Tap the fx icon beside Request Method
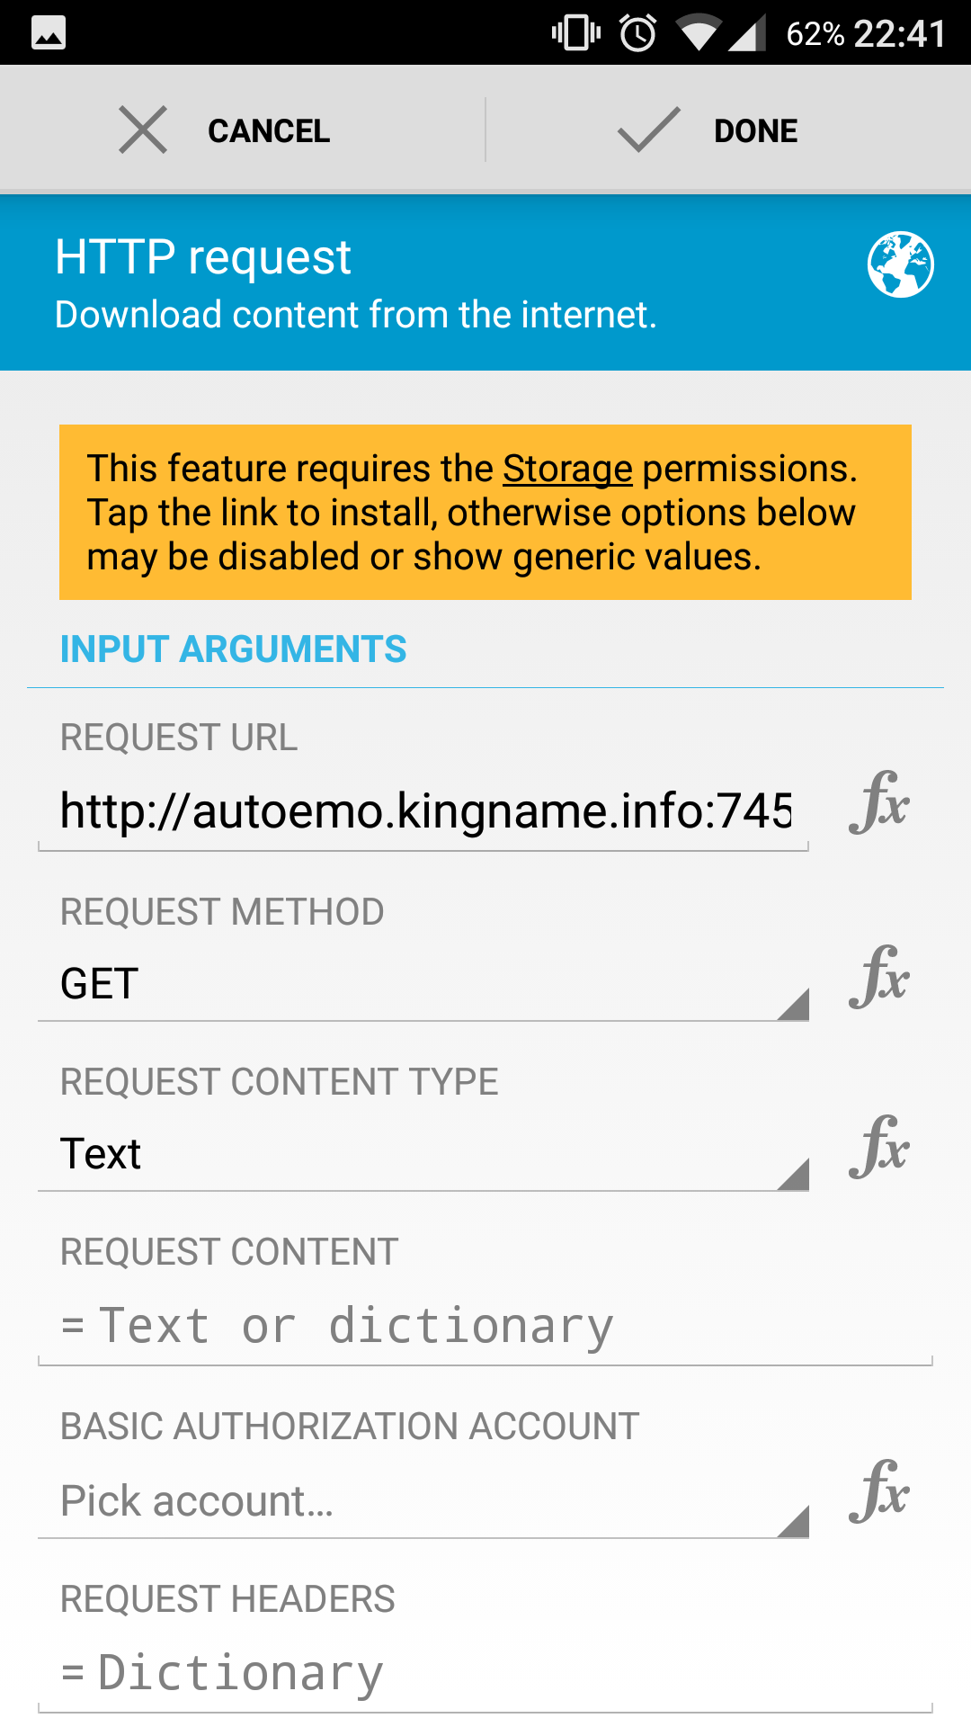Screen dimensions: 971x1727 click(878, 978)
